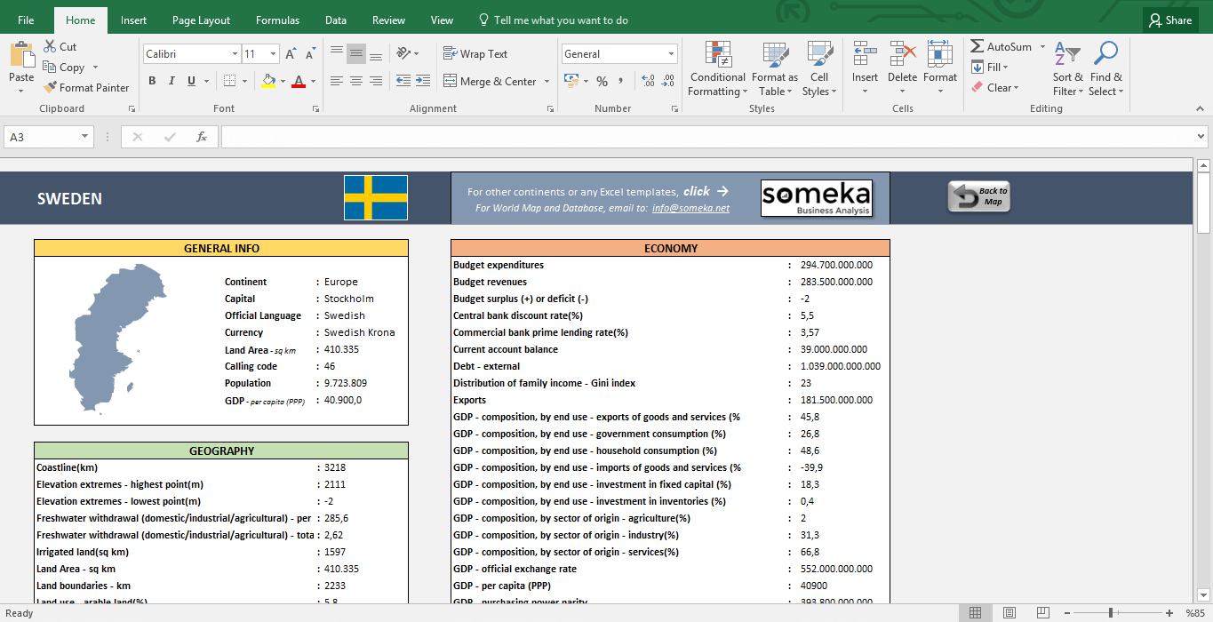This screenshot has height=622, width=1213.
Task: Click the Someka Business Analysis logo
Action: pyautogui.click(x=817, y=198)
